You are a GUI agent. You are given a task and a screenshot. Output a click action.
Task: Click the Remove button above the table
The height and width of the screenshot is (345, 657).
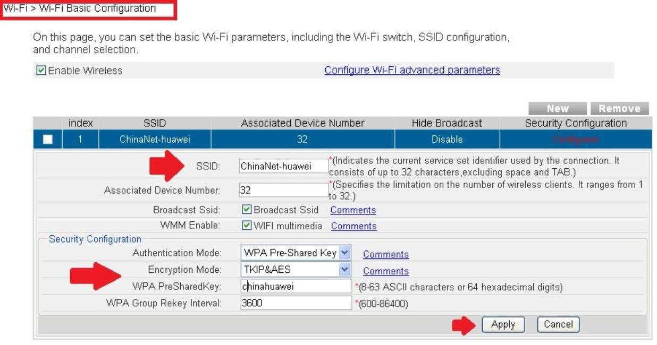click(619, 108)
